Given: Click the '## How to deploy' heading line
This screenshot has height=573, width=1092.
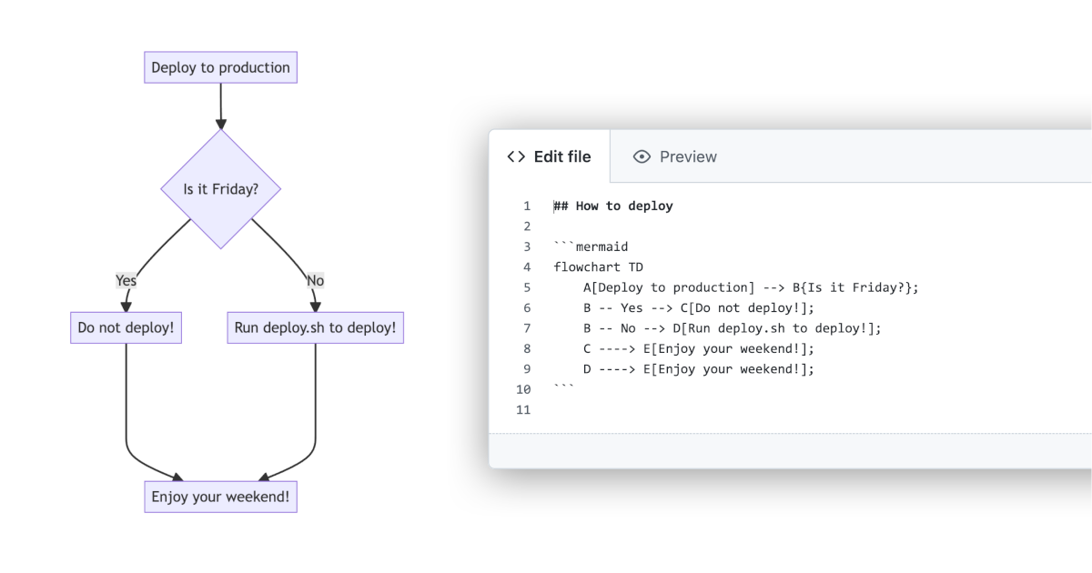Looking at the screenshot, I should [x=613, y=206].
